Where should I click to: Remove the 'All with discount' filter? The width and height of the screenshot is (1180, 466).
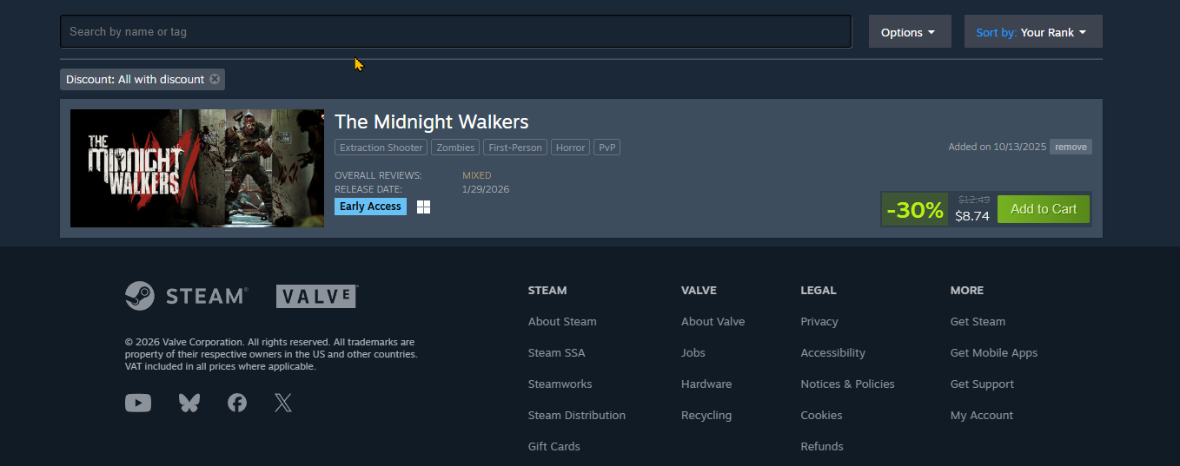(215, 79)
